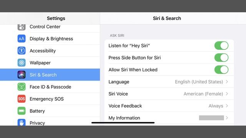Turn off Allow Siri When Locked
The height and width of the screenshot is (138, 246).
(221, 70)
